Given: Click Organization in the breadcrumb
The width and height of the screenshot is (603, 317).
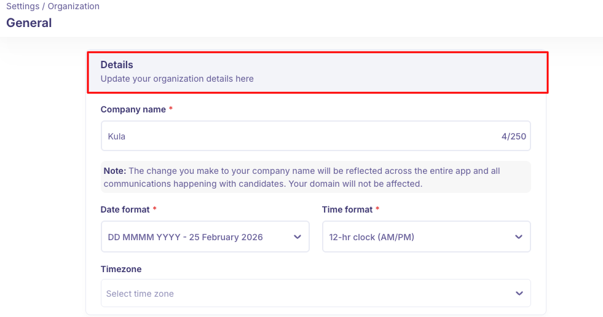Looking at the screenshot, I should [x=74, y=6].
